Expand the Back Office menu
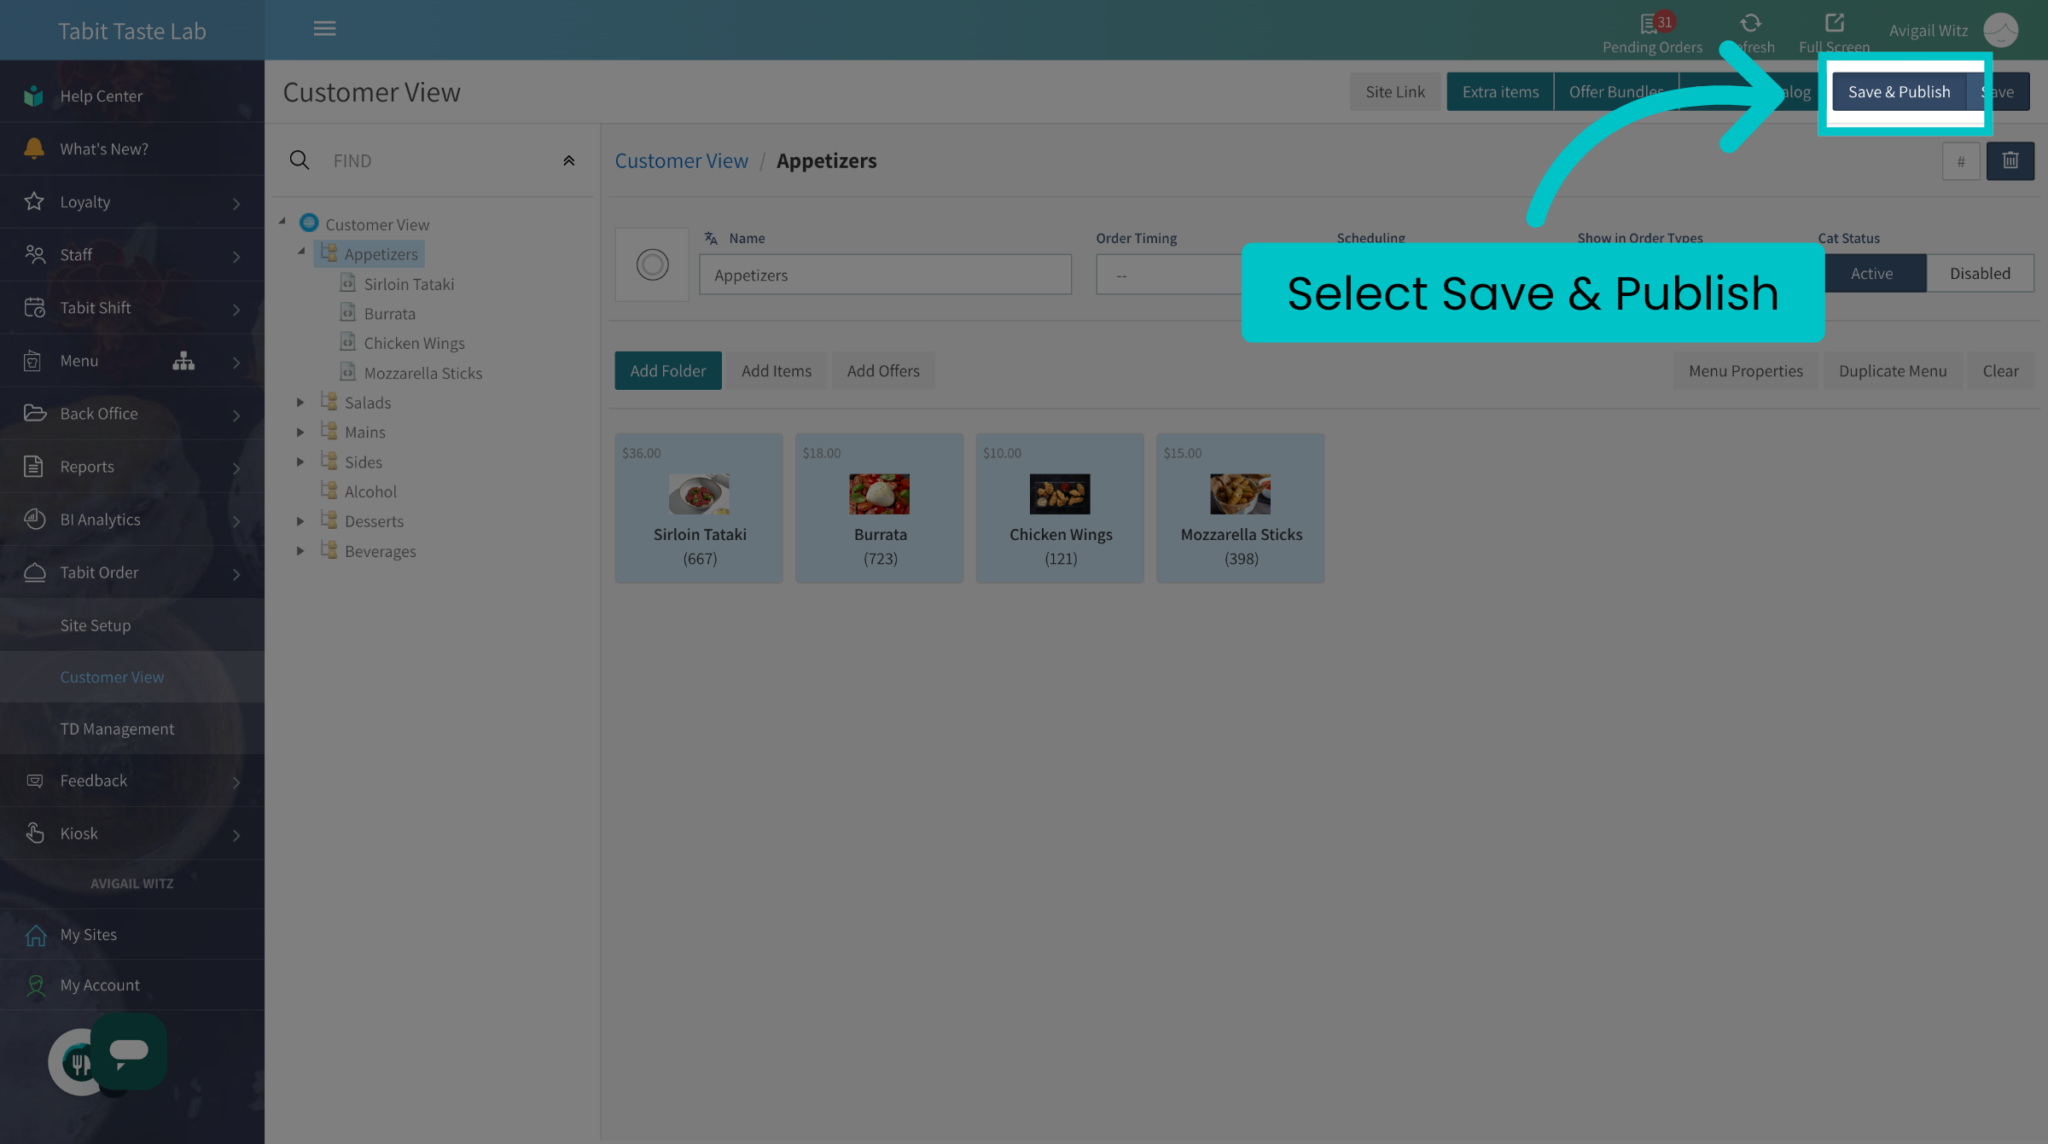Screen dimensions: 2048x1144 pos(132,414)
